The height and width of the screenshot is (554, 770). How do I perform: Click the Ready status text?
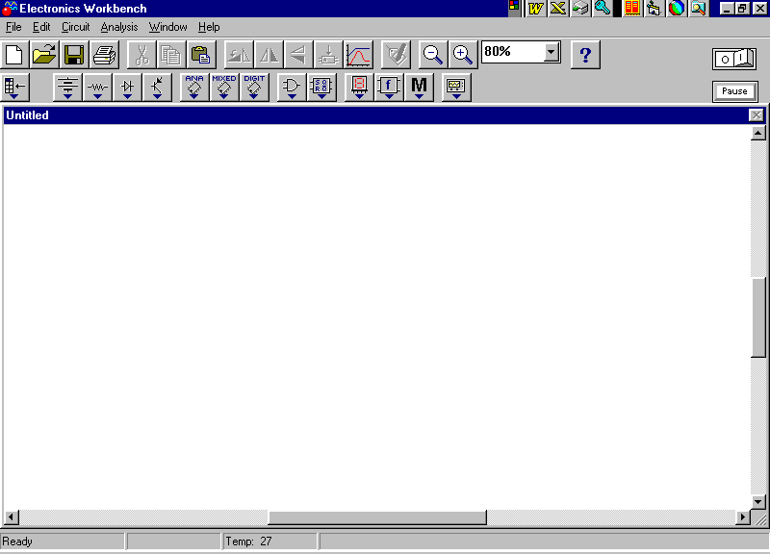coord(17,541)
